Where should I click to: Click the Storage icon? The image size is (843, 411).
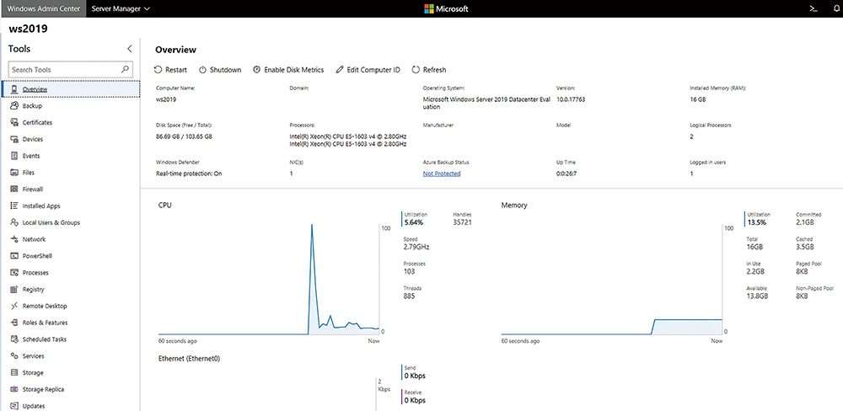[x=14, y=372]
